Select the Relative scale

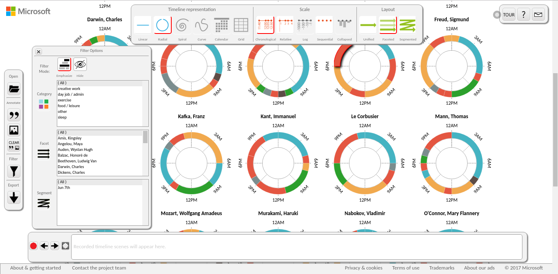pos(285,25)
